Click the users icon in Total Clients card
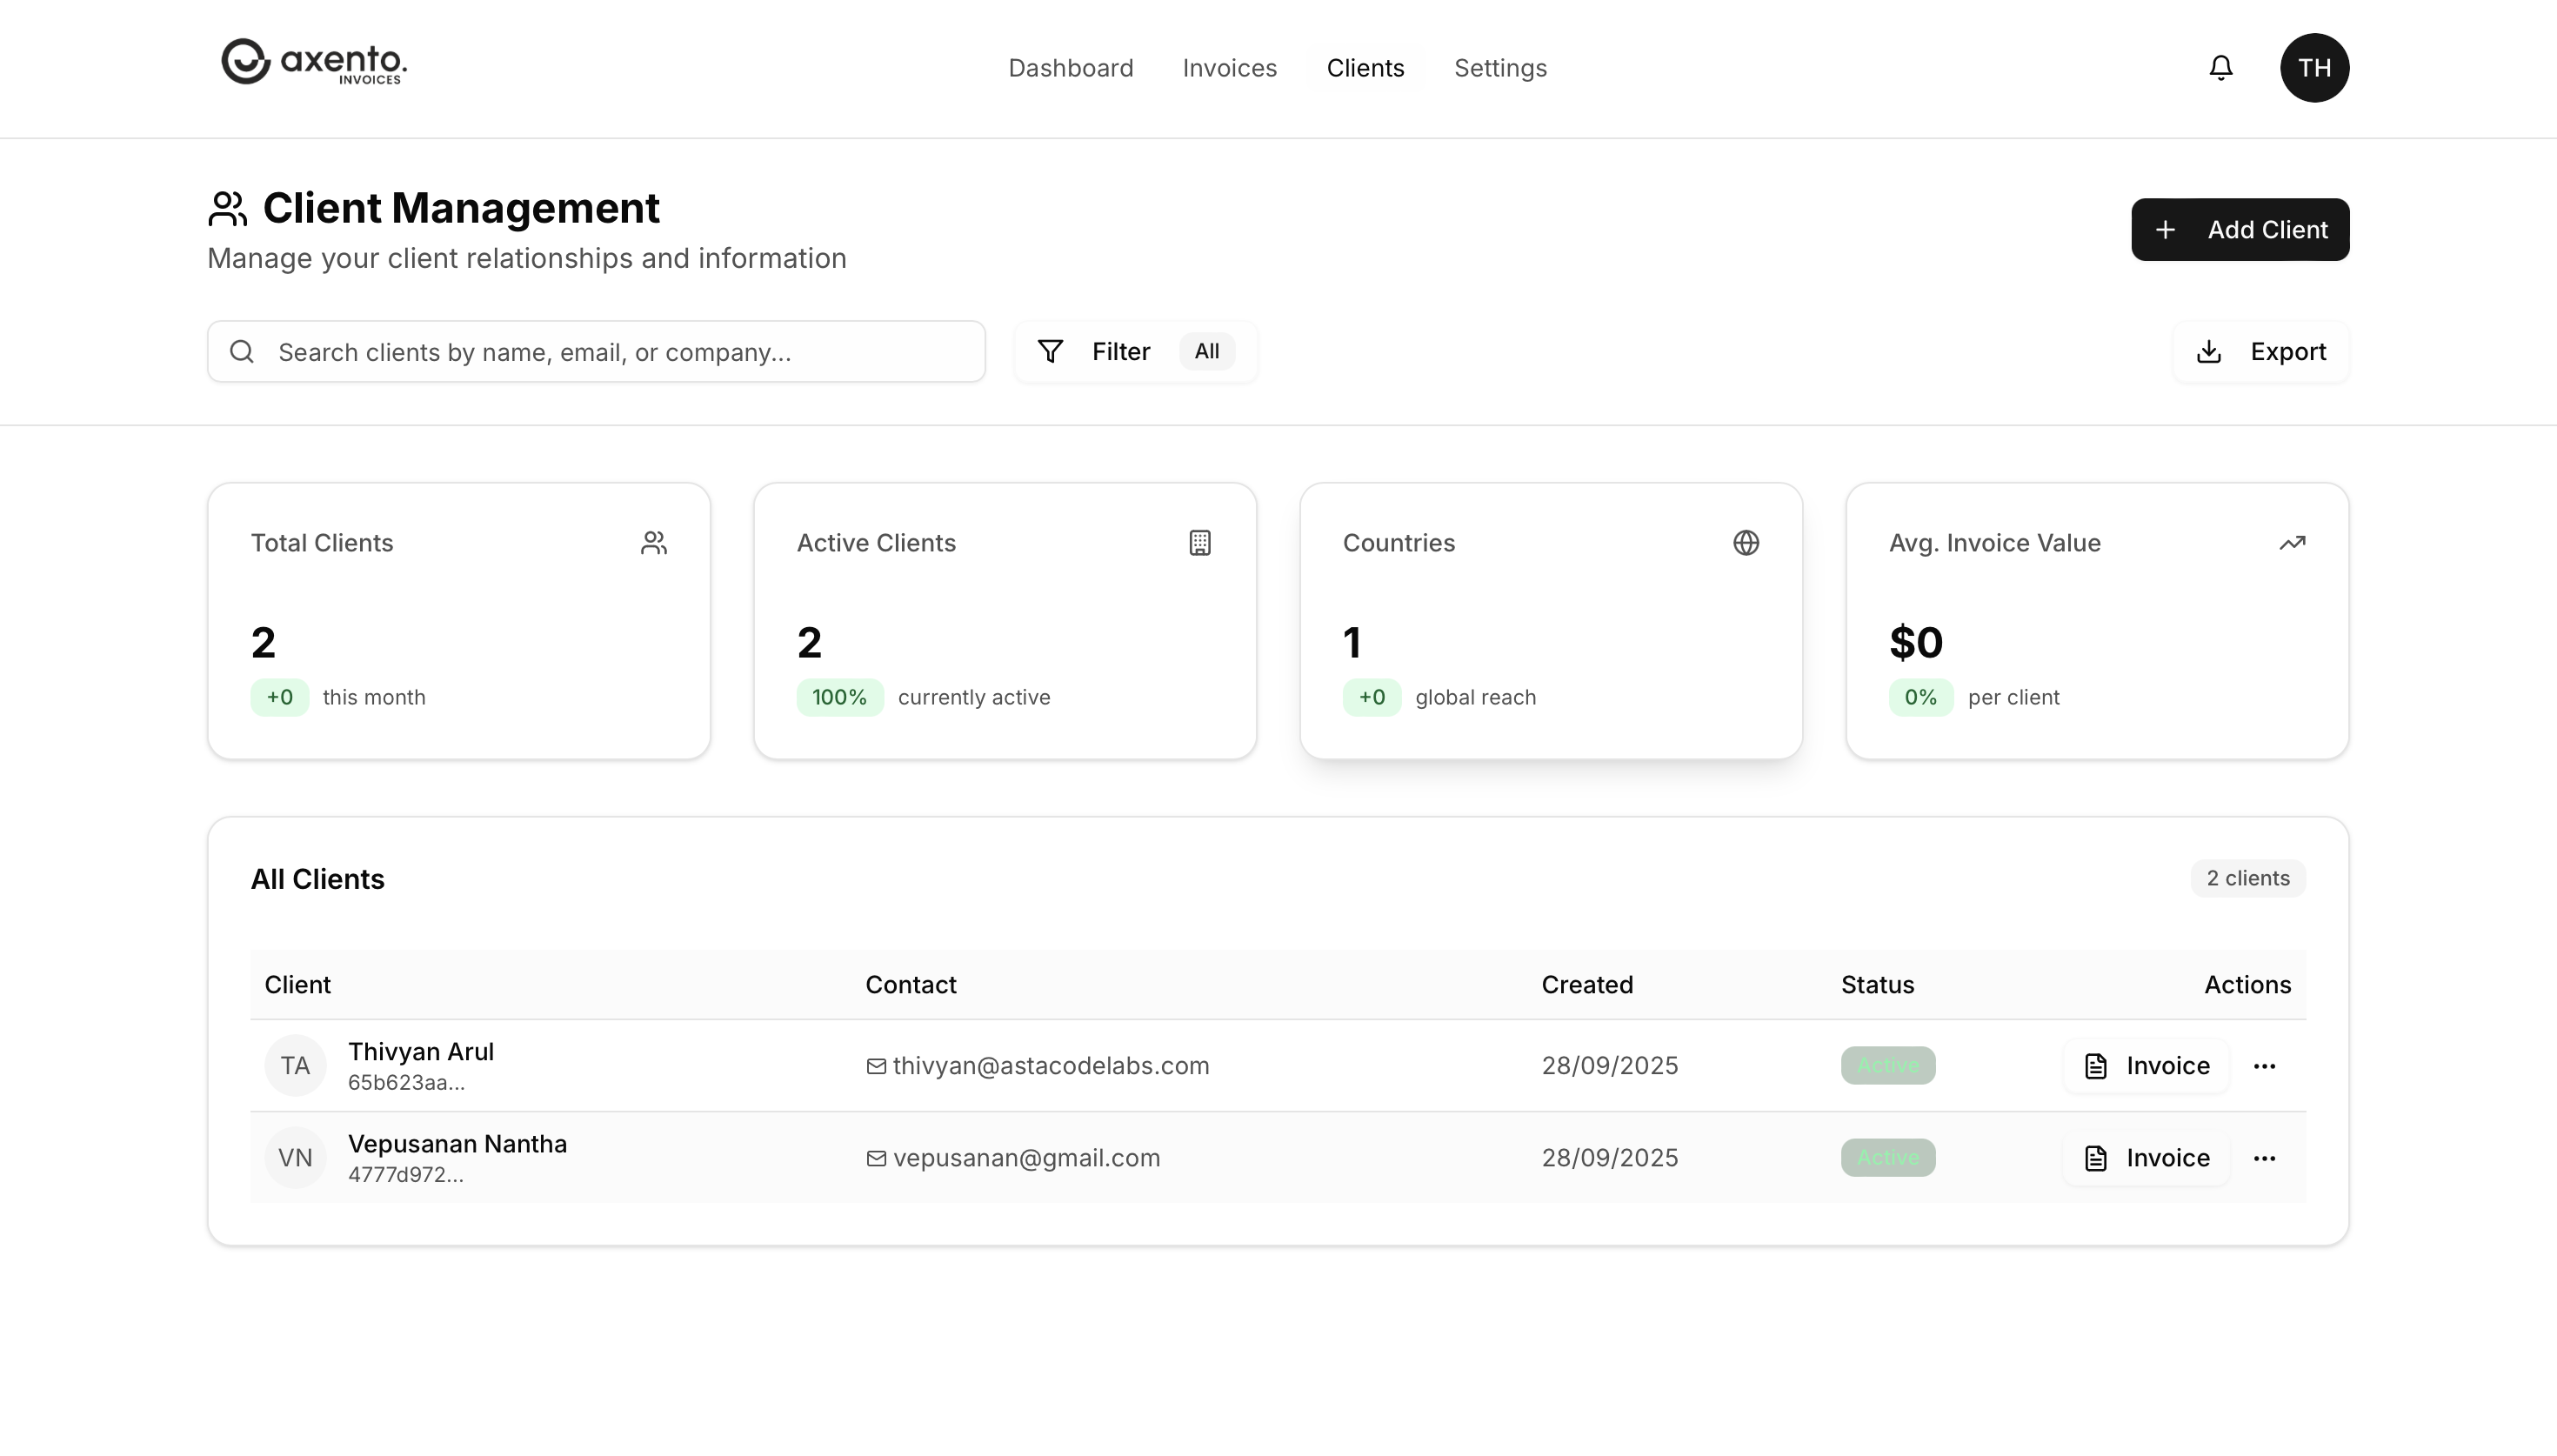The image size is (2557, 1456). (x=654, y=543)
